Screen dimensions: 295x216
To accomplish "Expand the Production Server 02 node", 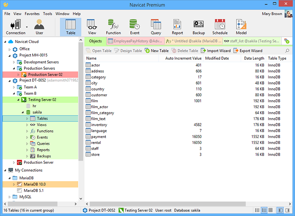I will pos(18,75).
